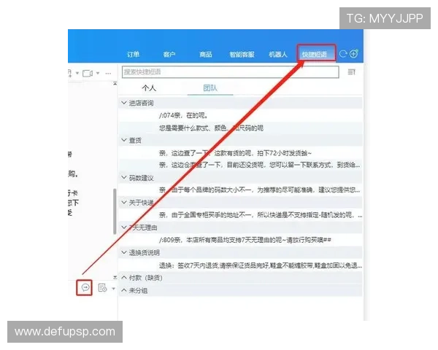438x350 pixels.
Task: Open dropdown arrow beside video camera icon
Action: click(98, 74)
